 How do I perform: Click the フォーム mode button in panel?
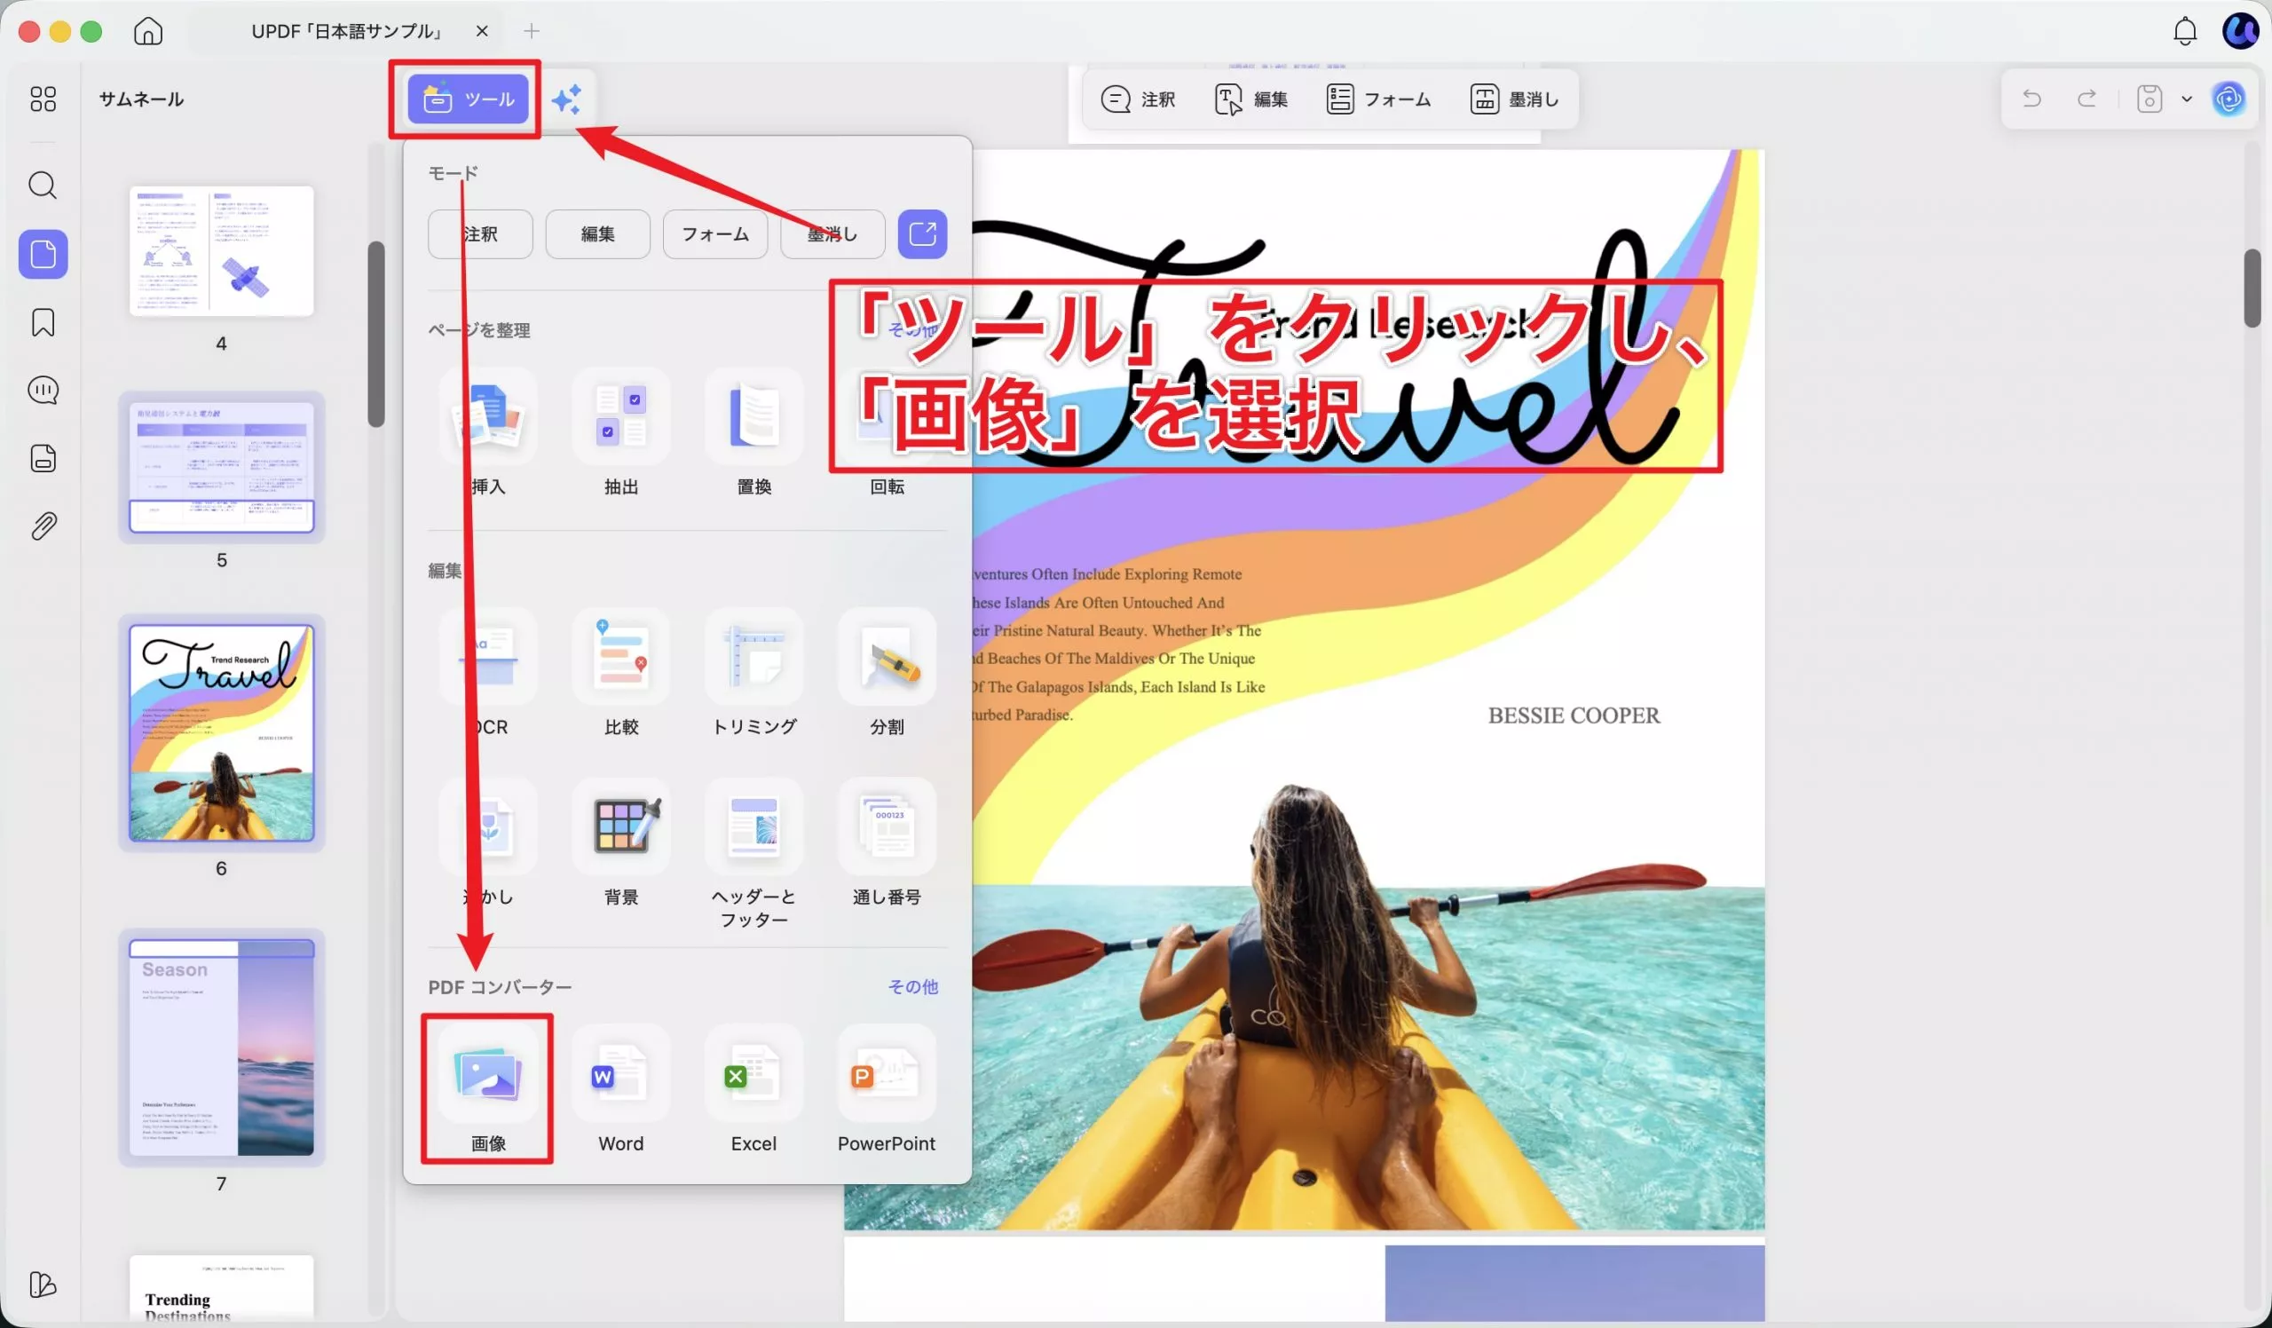pyautogui.click(x=715, y=234)
